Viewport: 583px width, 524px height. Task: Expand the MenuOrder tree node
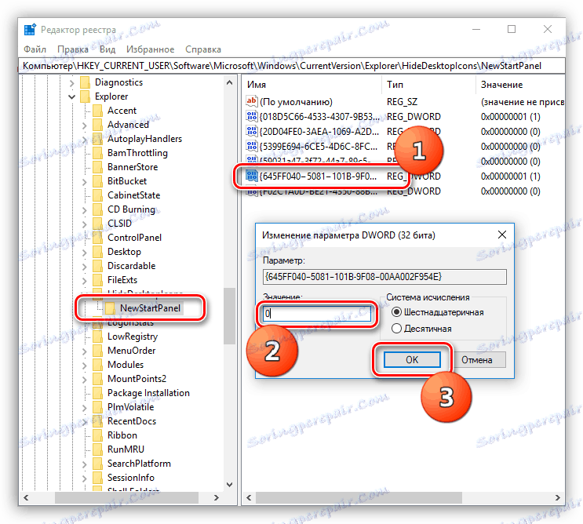85,351
